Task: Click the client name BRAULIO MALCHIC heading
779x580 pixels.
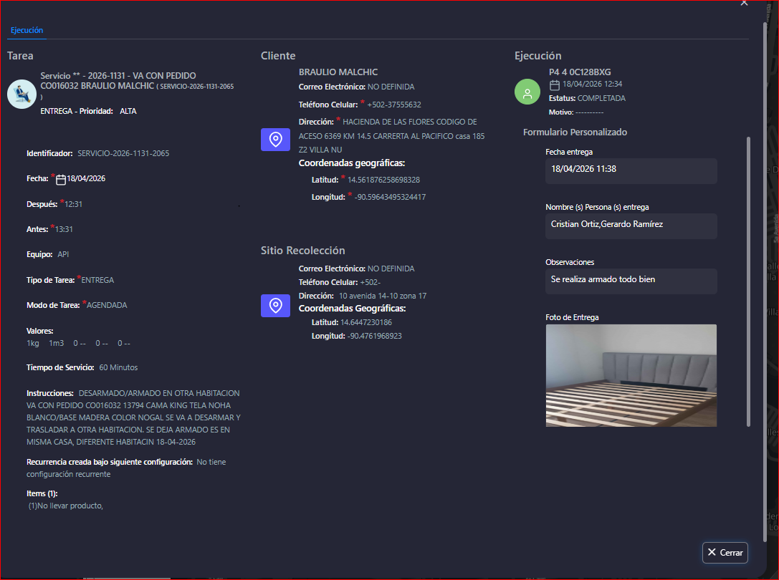Action: coord(338,72)
